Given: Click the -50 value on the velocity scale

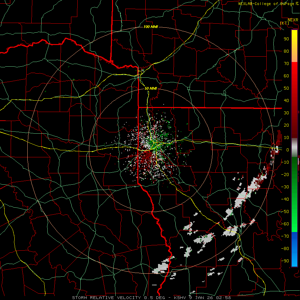Looking at the screenshot, I should tap(285, 212).
